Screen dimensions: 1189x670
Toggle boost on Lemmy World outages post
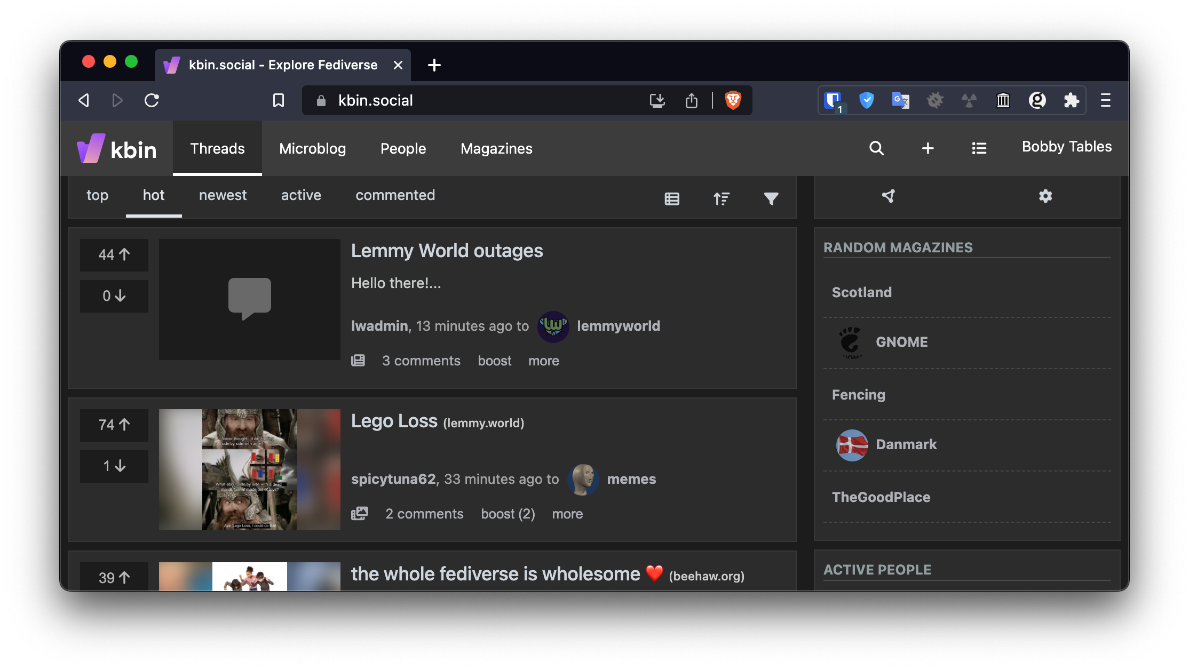click(x=494, y=361)
